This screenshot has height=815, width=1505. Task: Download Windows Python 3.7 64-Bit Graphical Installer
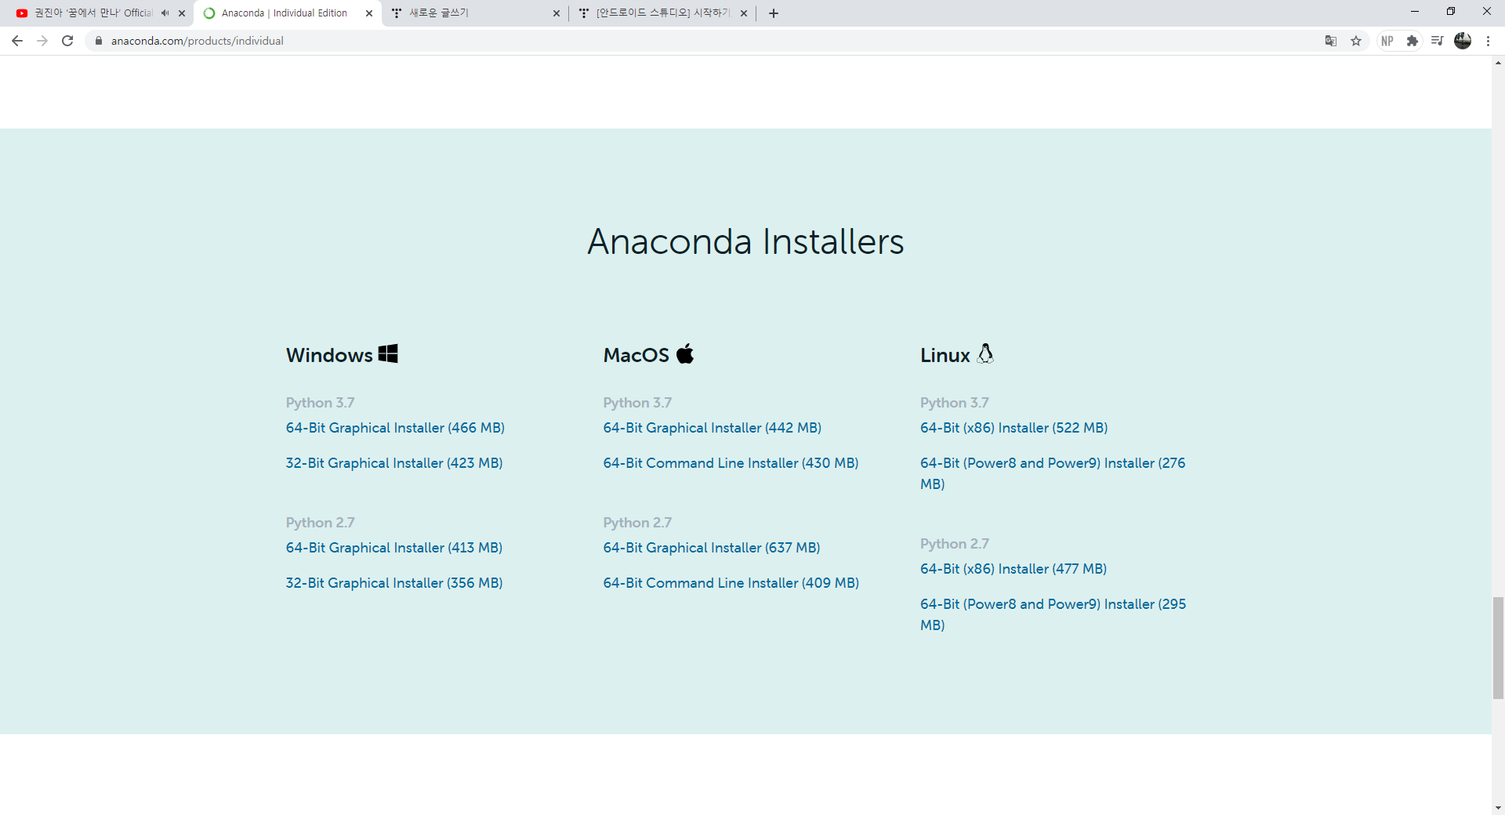[x=395, y=428]
